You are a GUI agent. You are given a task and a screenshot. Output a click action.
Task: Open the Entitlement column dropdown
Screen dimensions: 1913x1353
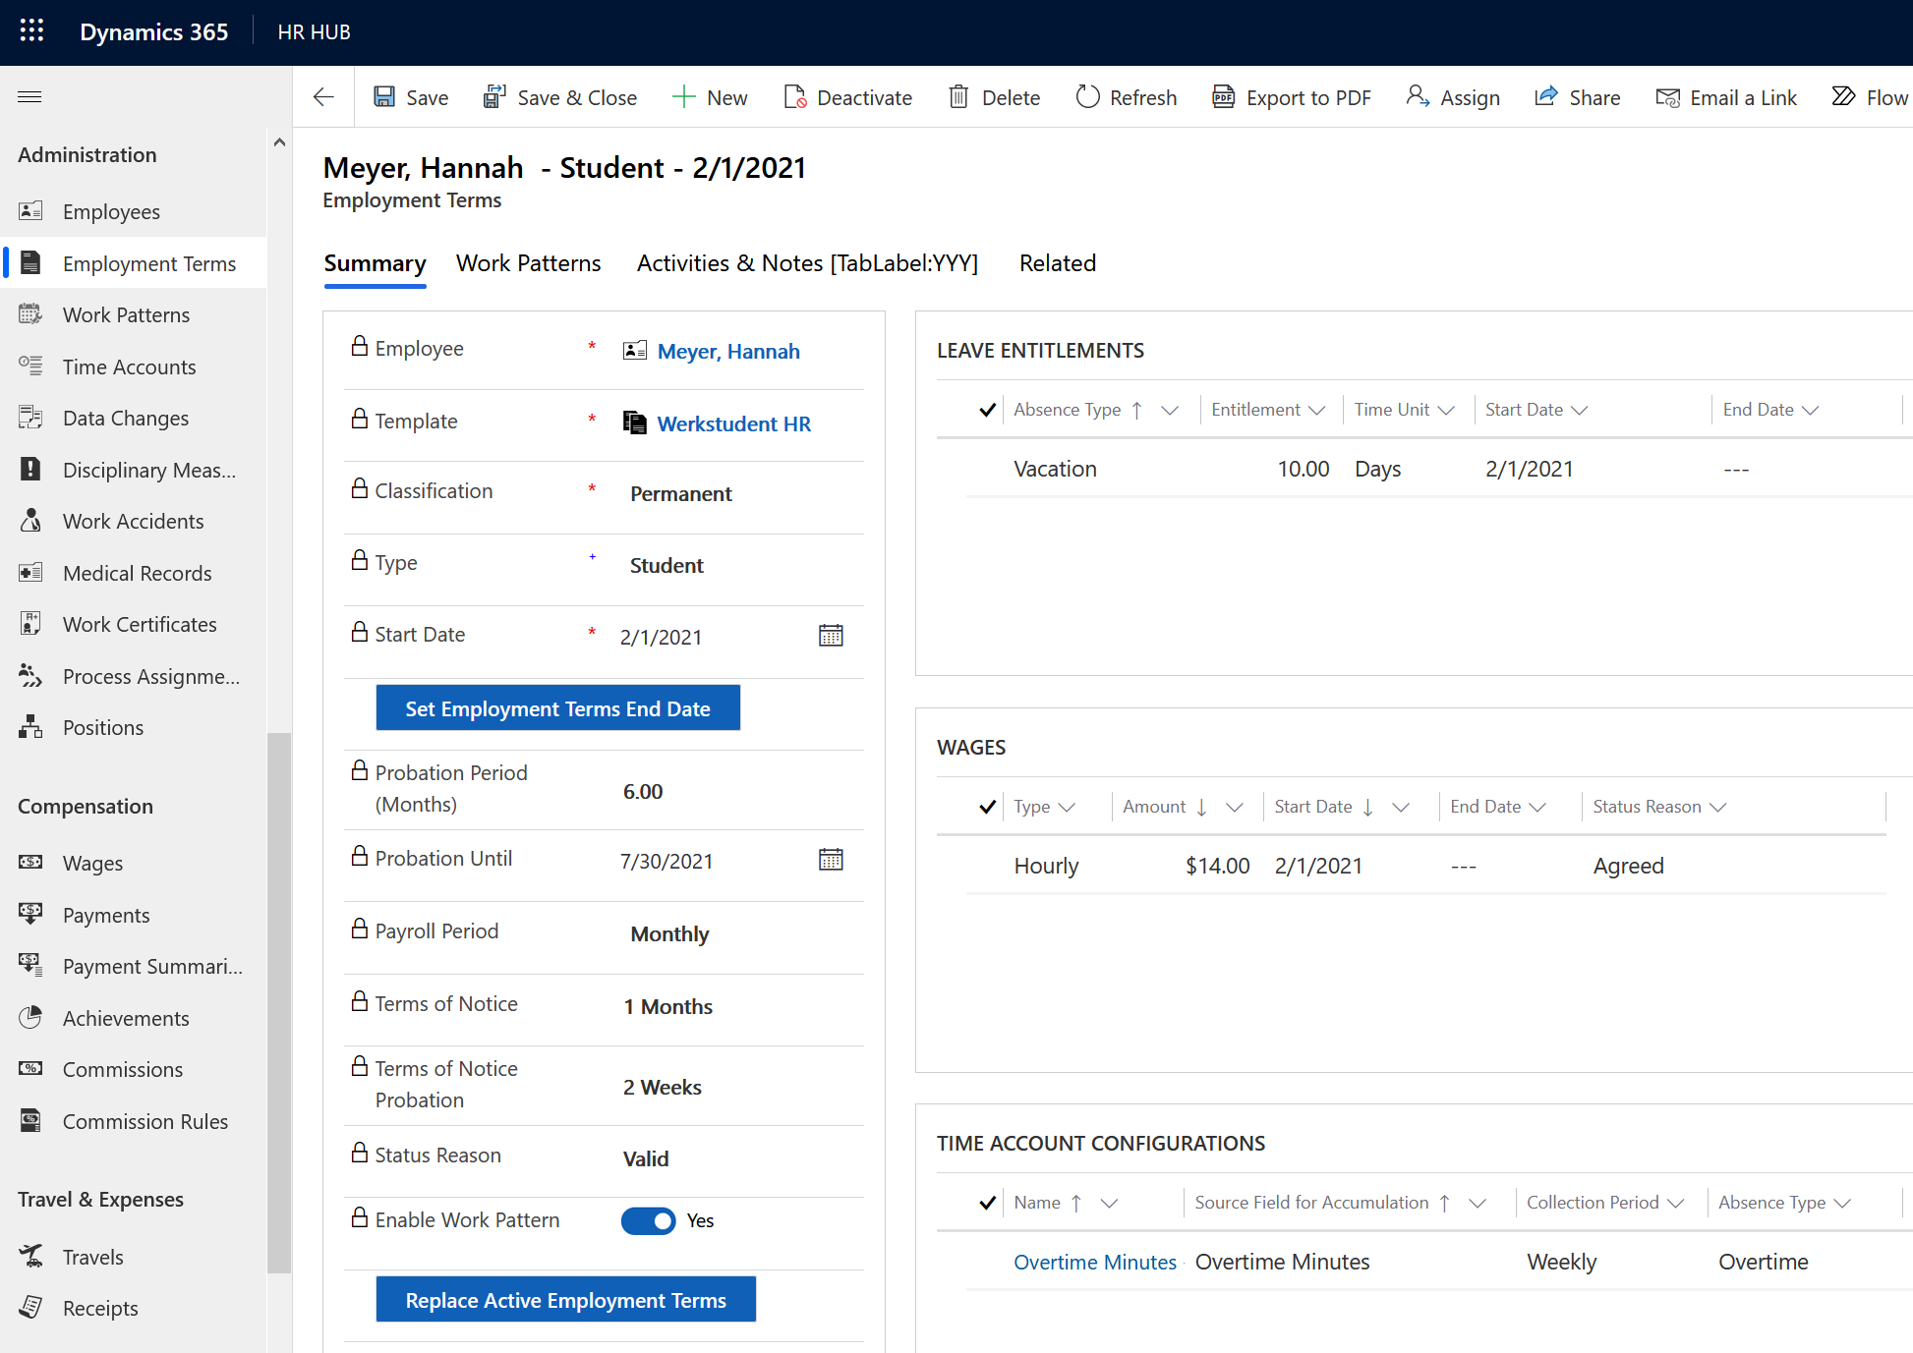(x=1317, y=410)
